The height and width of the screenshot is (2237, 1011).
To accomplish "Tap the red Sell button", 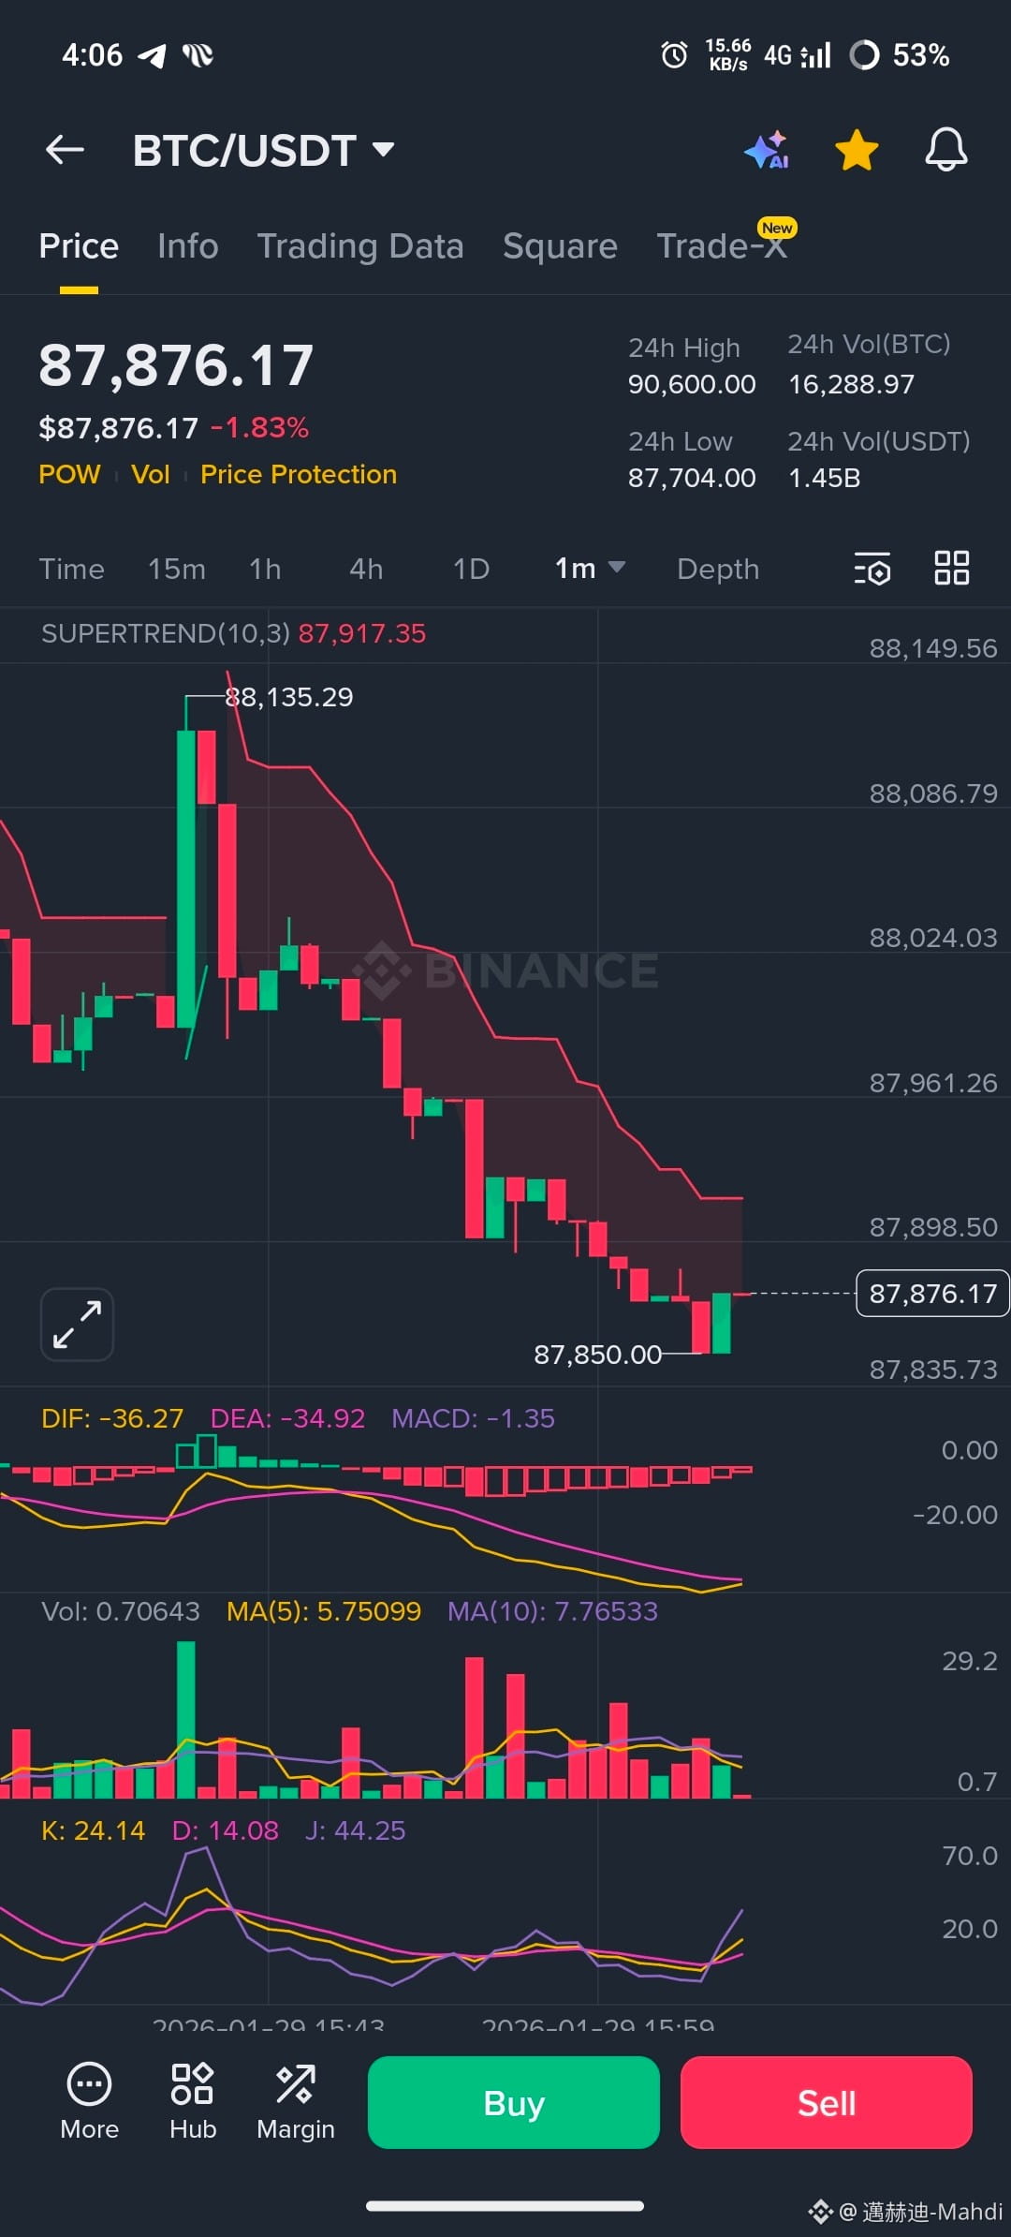I will tap(827, 2103).
